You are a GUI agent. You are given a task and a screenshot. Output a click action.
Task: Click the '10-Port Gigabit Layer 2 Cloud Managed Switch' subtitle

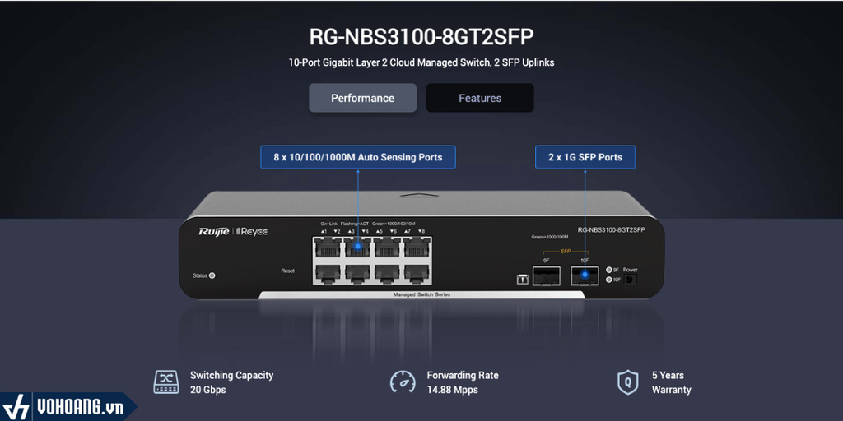pyautogui.click(x=421, y=62)
